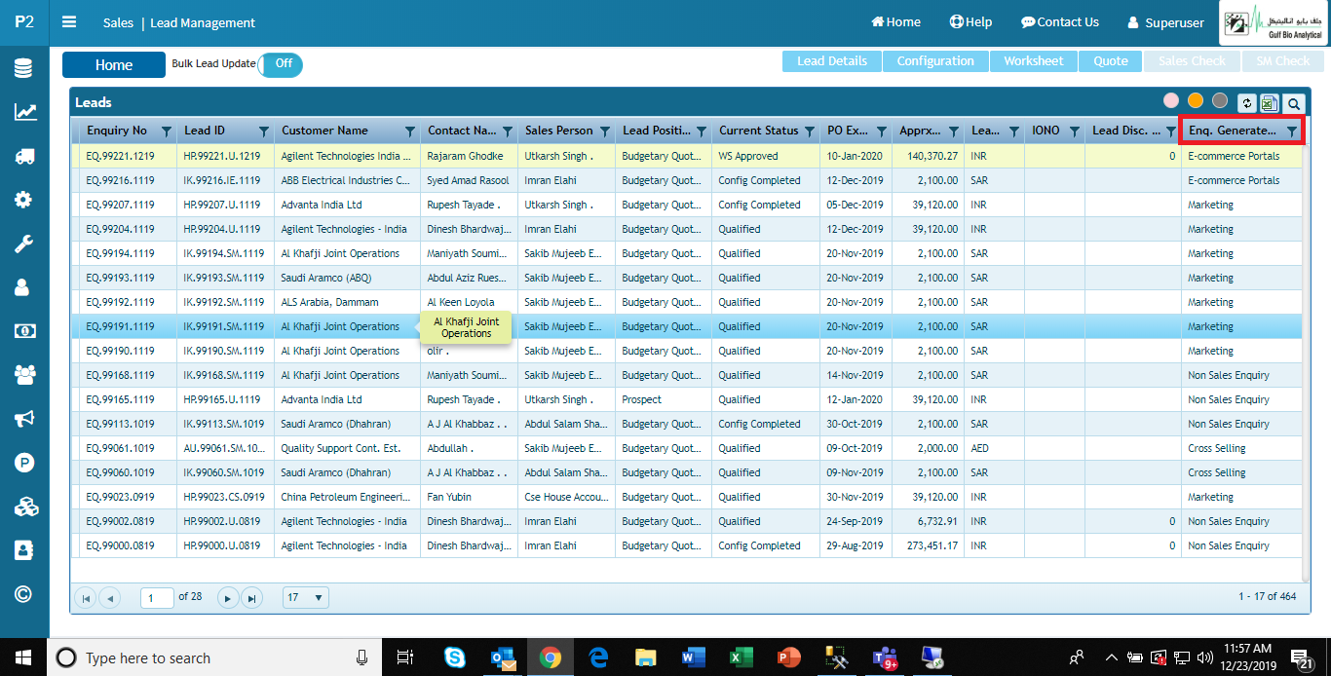Open filter for Customer Name column

click(x=409, y=131)
